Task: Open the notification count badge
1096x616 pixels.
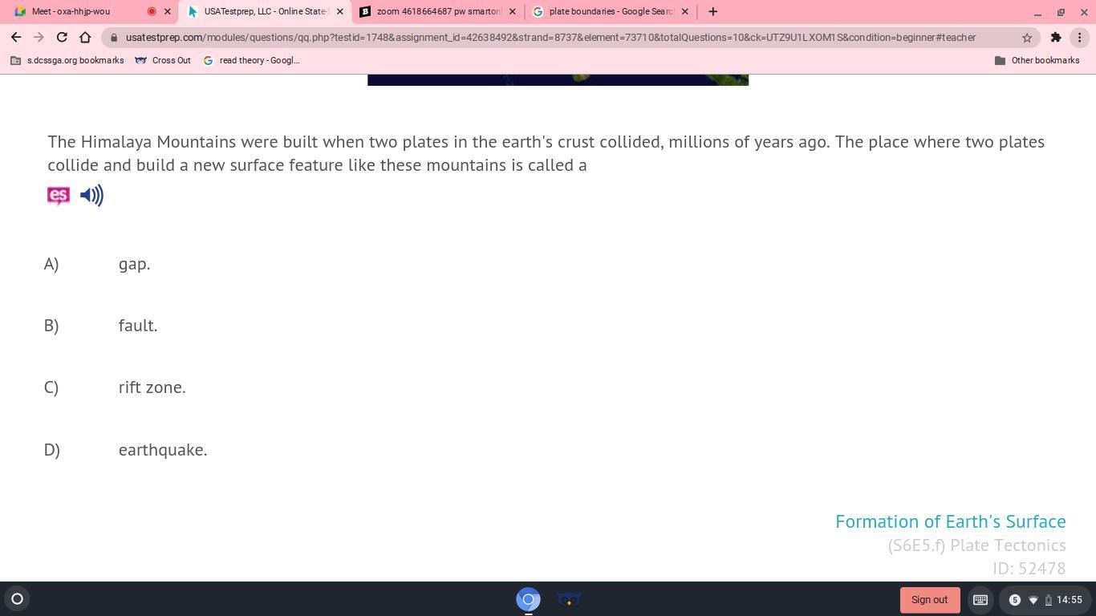Action: point(1015,600)
